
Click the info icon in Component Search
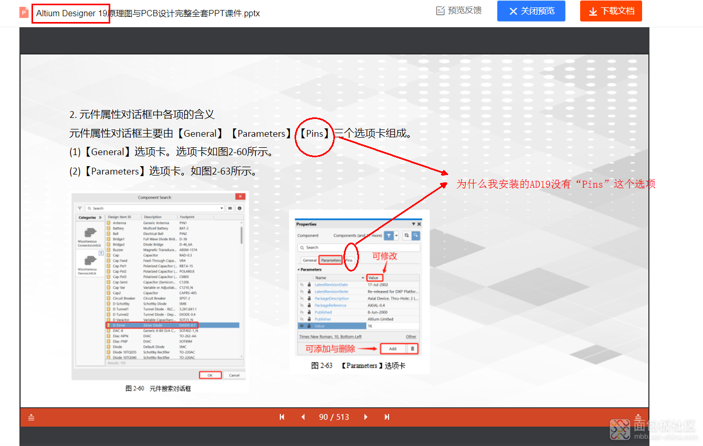pos(239,208)
